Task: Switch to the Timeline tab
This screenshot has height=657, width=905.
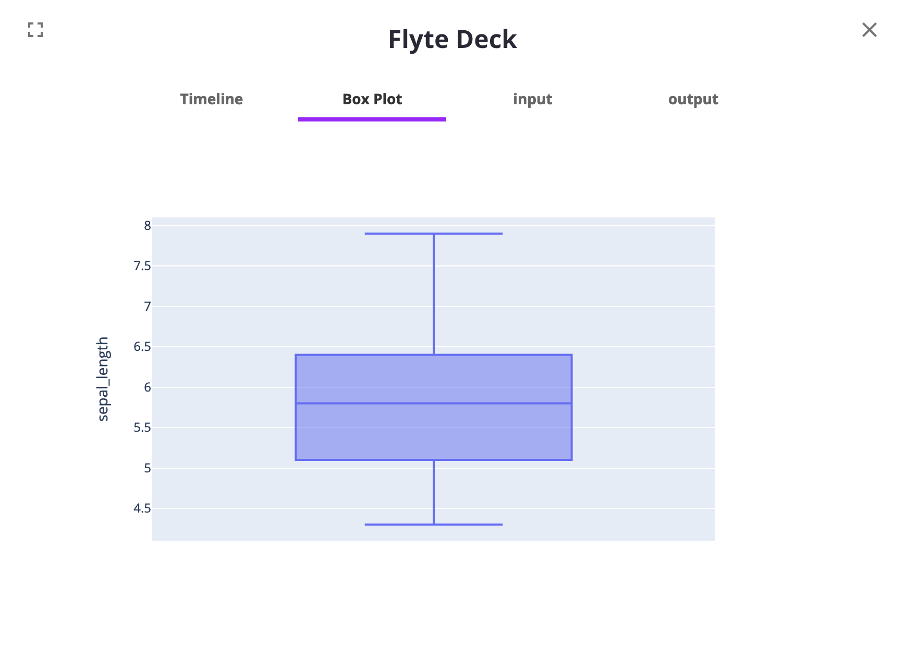Action: point(211,99)
